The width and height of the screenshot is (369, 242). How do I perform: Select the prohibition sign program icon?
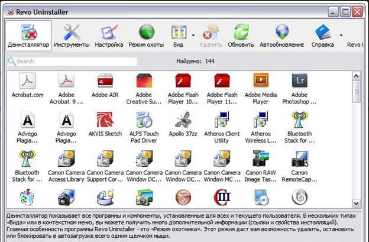tap(183, 197)
